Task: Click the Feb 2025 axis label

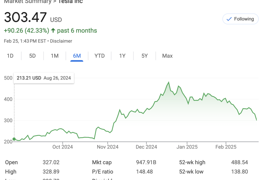Action: point(226,147)
